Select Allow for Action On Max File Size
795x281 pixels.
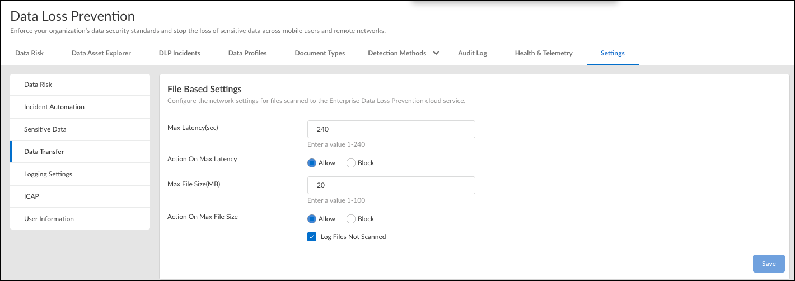coord(312,219)
